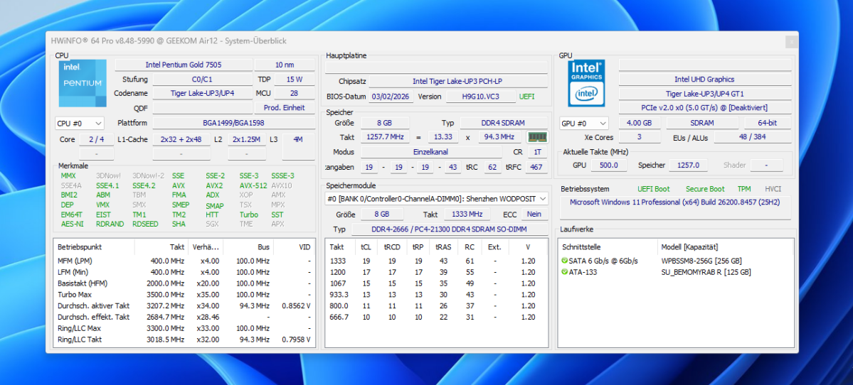853x385 pixels.
Task: Click the Windows 11 Professional build text
Action: tap(674, 202)
